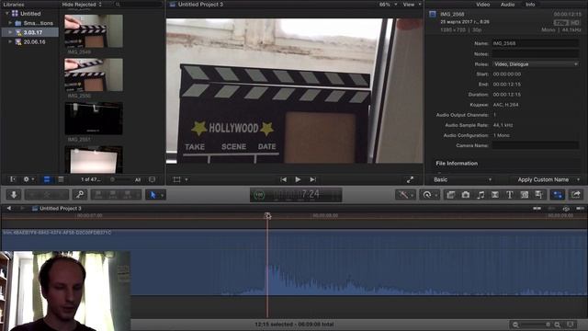588x331 pixels.
Task: Toggle solo selected clips in timeline
Action: tap(566, 209)
